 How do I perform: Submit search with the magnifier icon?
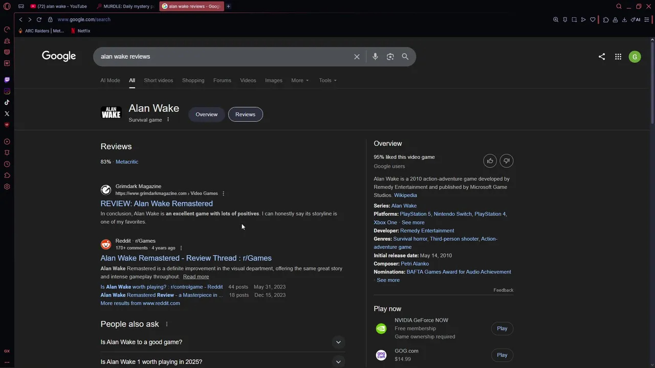tap(405, 57)
